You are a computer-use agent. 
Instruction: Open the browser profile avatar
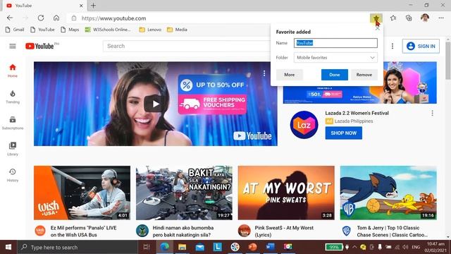pyautogui.click(x=425, y=18)
